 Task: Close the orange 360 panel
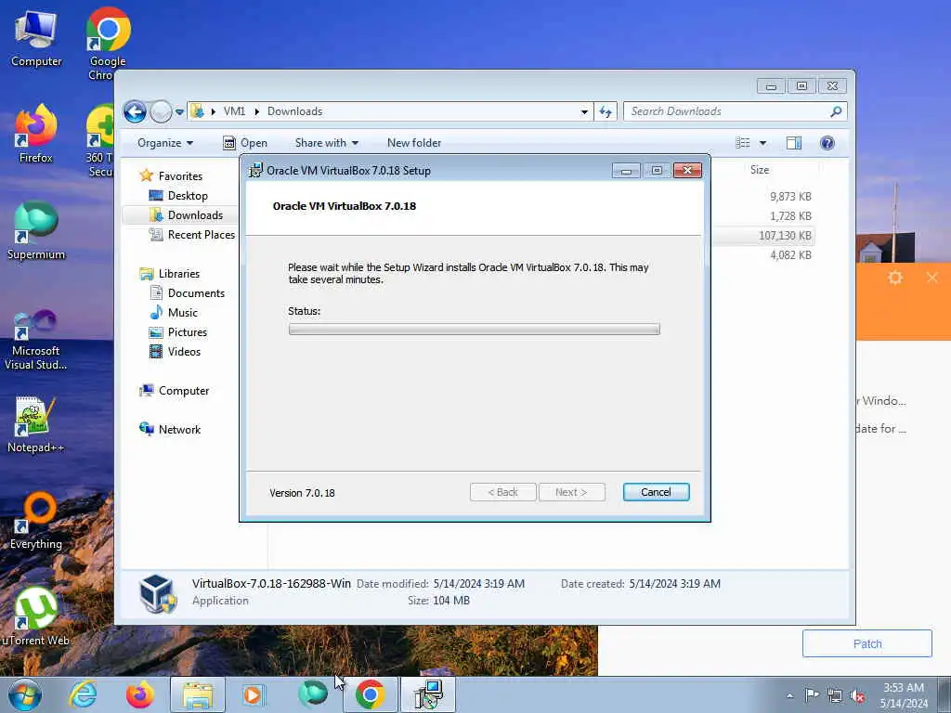point(932,278)
